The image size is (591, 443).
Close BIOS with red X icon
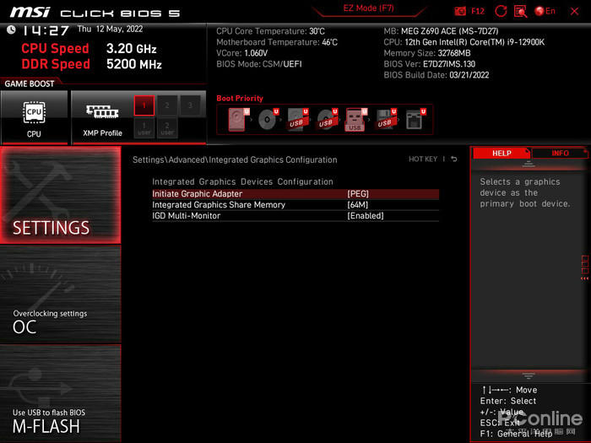click(x=574, y=11)
